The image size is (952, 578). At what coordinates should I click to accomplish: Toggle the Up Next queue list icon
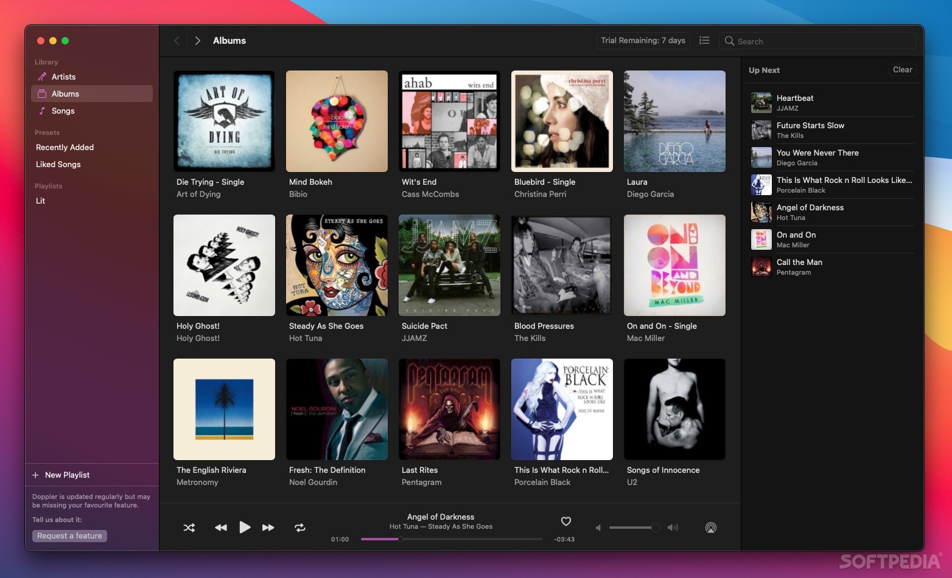click(x=704, y=41)
